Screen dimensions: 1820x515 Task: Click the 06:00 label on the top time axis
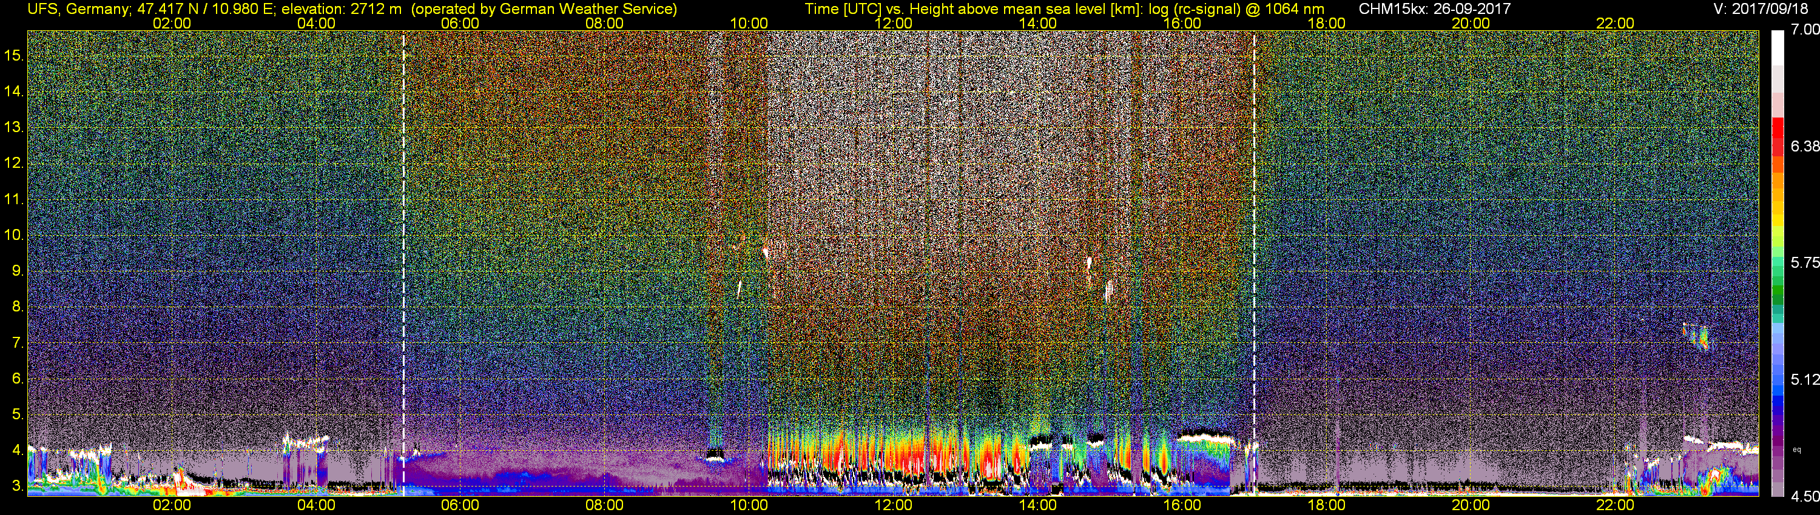pyautogui.click(x=460, y=23)
